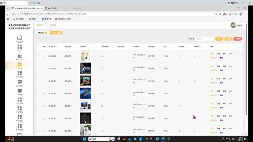253x142 pixels.
Task: Open 系统管理 sidebar icon
Action: (20, 126)
